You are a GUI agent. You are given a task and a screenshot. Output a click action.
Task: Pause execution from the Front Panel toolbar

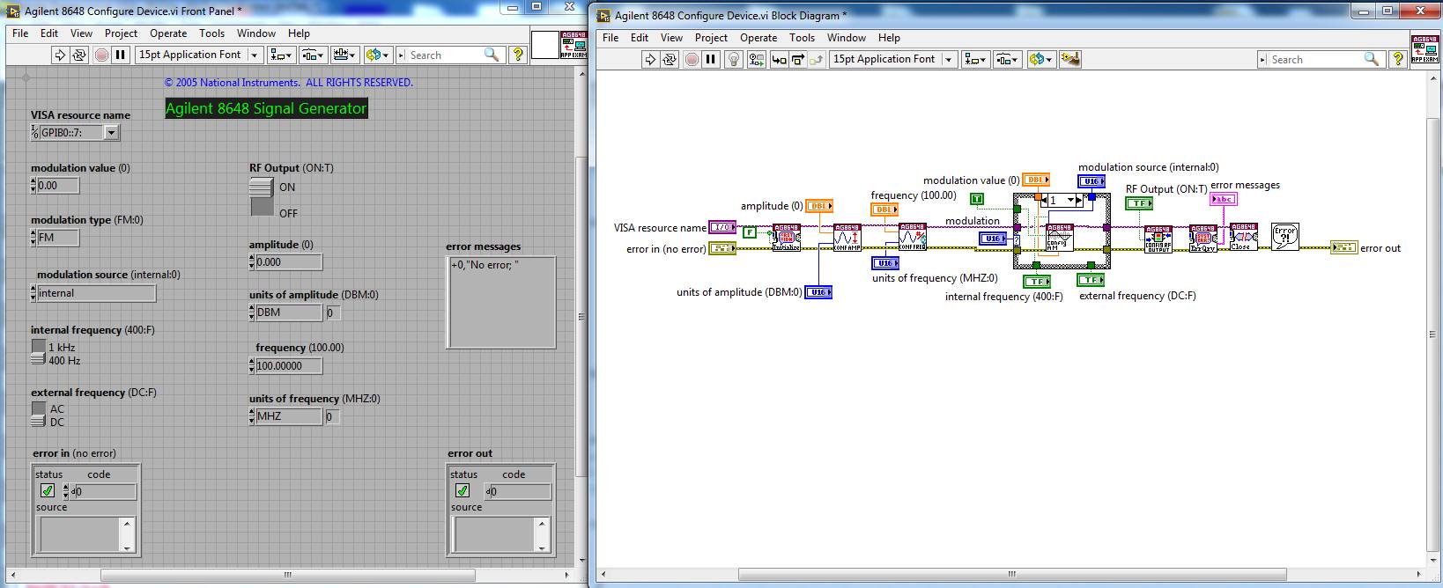(x=121, y=55)
